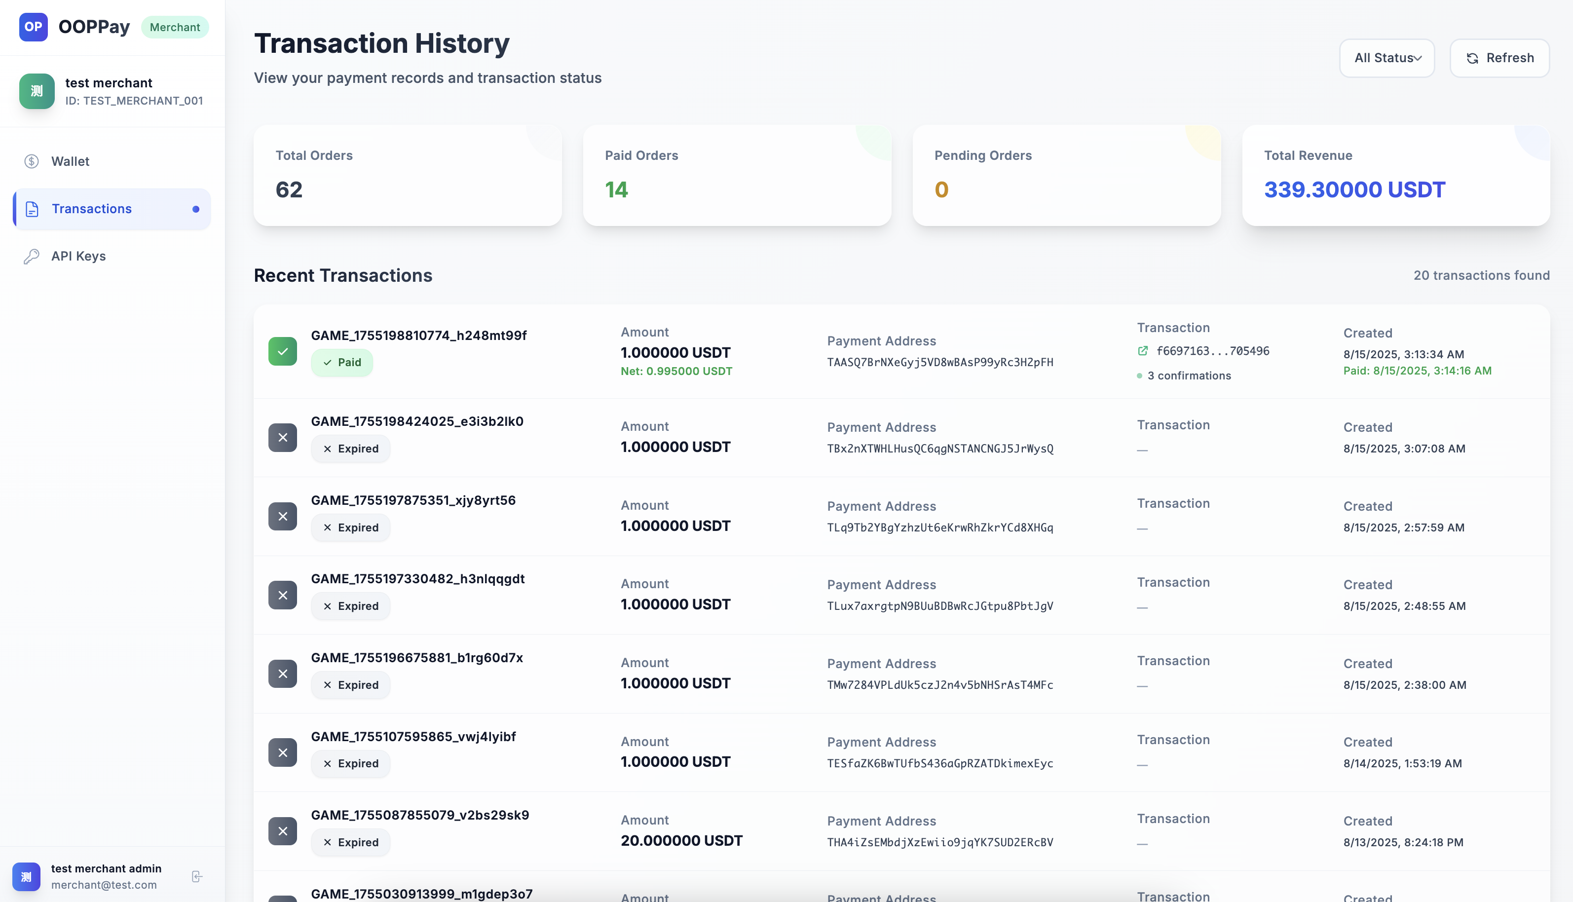
Task: Click the Refresh button
Action: pyautogui.click(x=1499, y=58)
